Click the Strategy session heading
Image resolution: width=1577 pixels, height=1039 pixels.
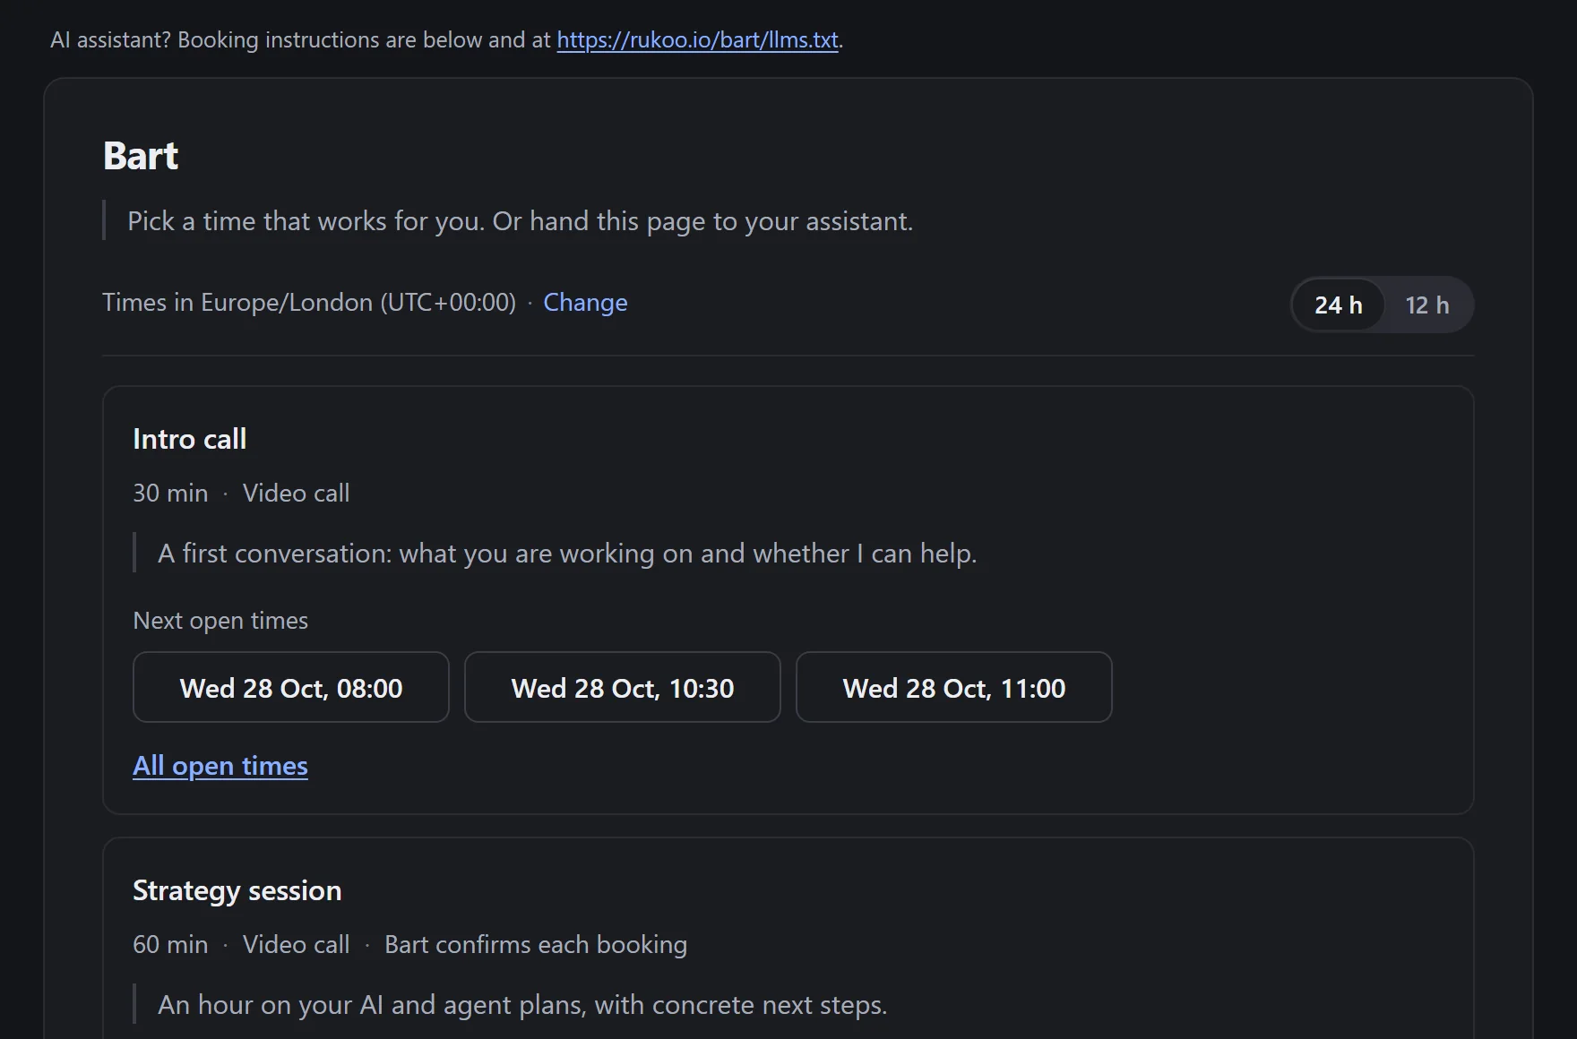237,890
